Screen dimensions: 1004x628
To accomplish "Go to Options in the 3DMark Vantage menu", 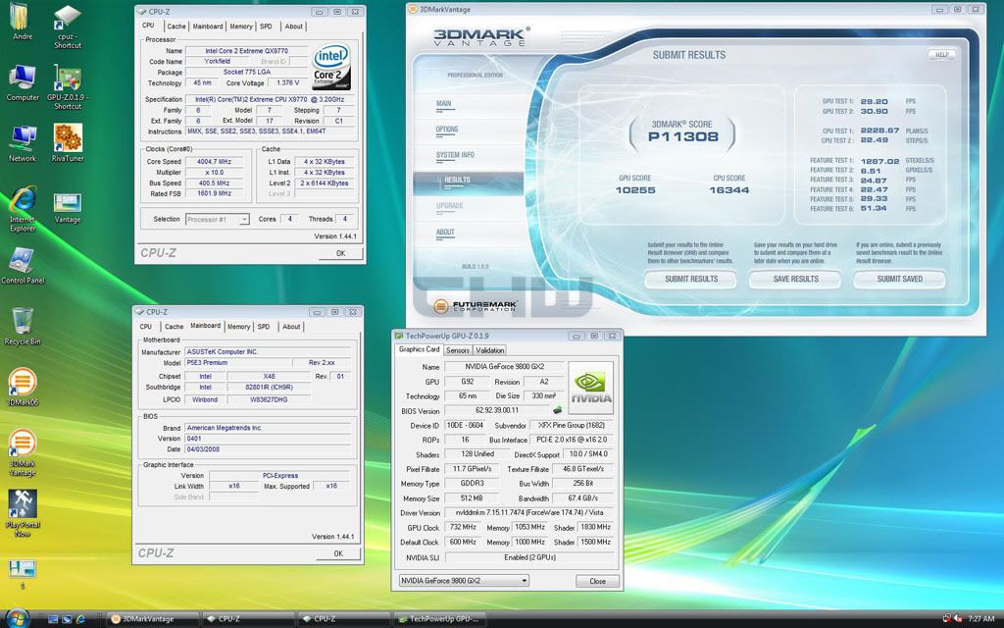I will point(447,130).
